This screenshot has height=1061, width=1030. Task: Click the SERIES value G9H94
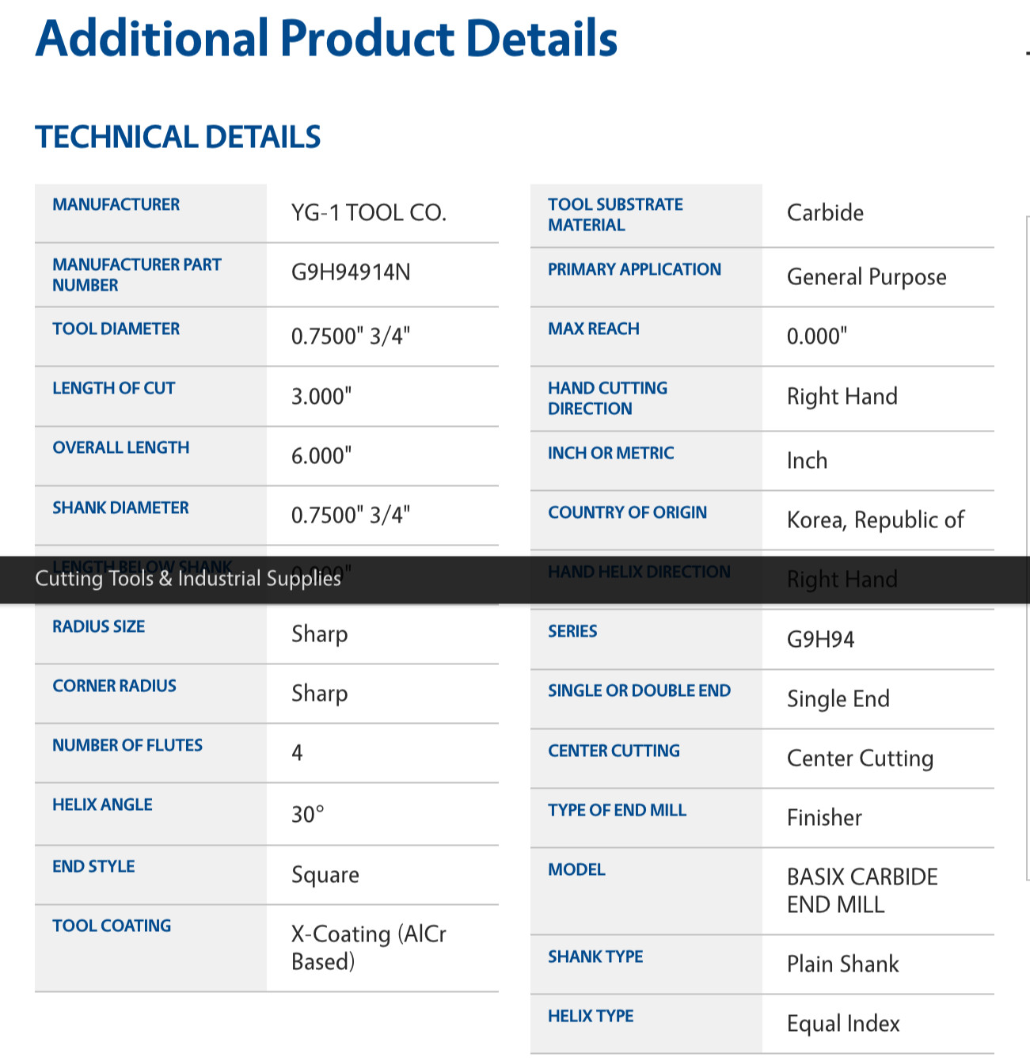tap(820, 640)
